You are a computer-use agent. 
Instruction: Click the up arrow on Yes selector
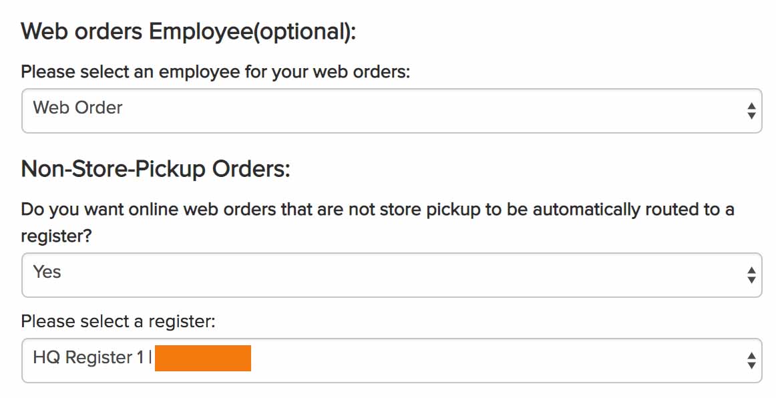(751, 270)
